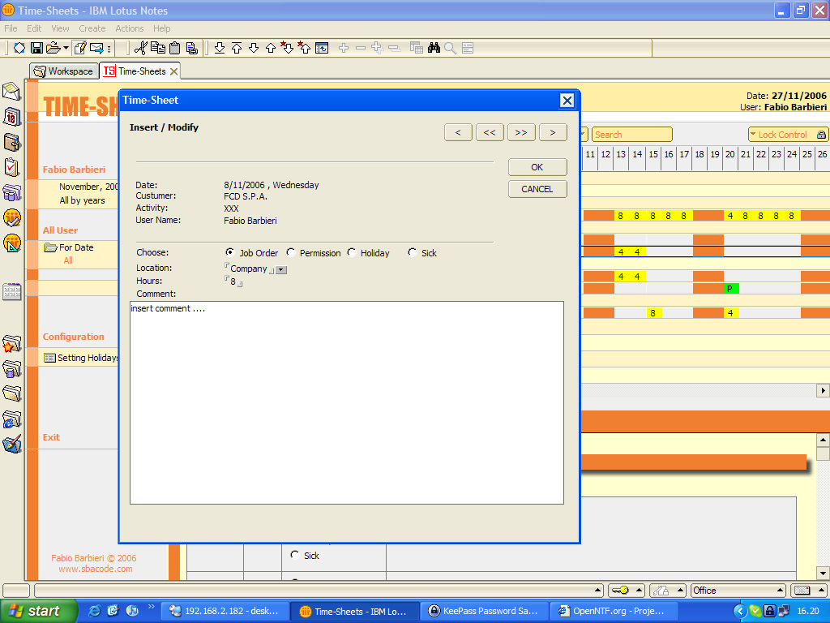Click the gold key status bar icon
The image size is (830, 623).
pos(620,591)
